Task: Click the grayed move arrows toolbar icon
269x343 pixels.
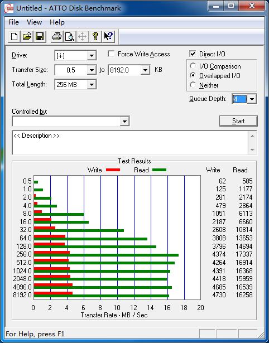Action: pos(82,36)
